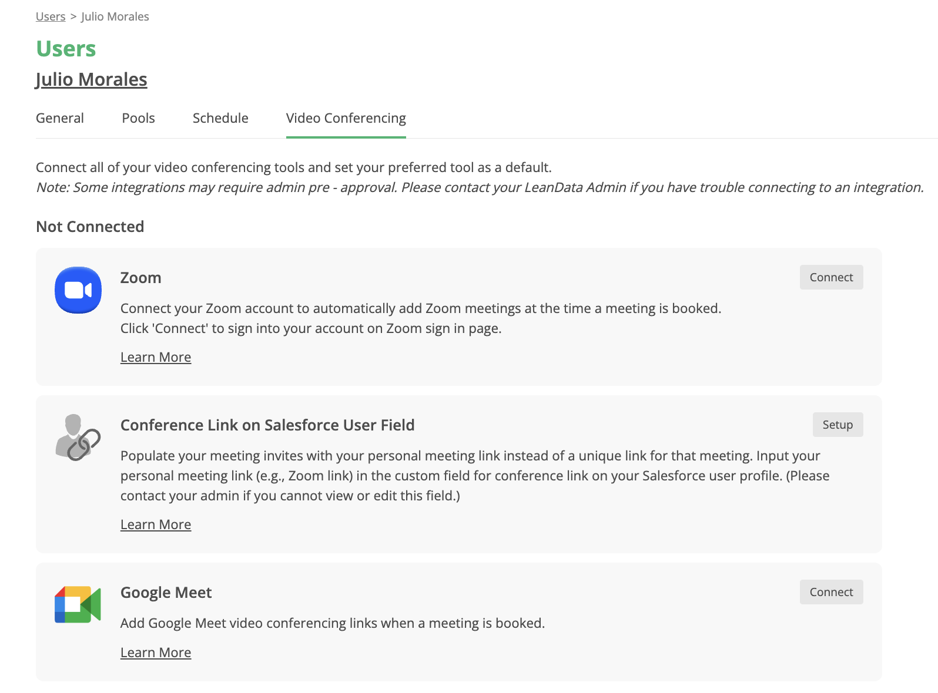
Task: Navigate to Users via breadcrumb link
Action: [51, 16]
